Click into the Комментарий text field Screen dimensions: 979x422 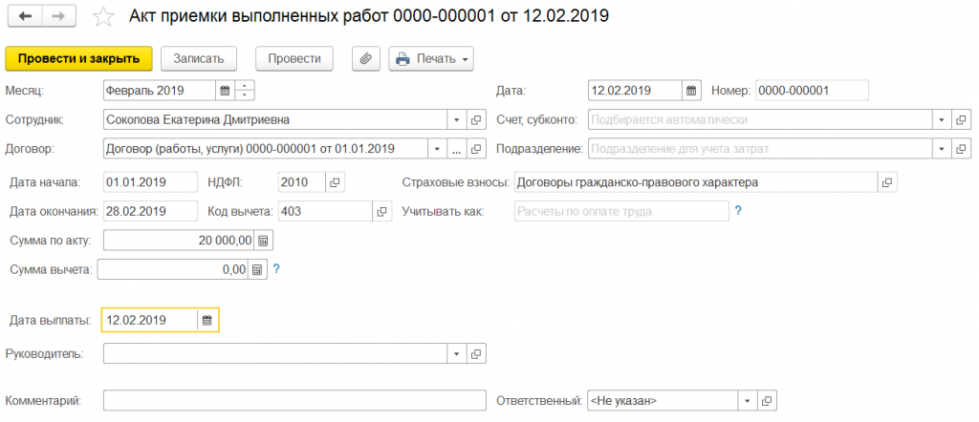pos(294,401)
